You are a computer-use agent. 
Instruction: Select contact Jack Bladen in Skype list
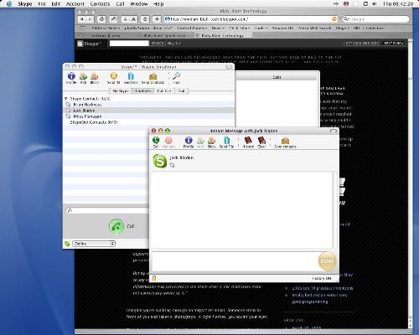click(x=149, y=111)
